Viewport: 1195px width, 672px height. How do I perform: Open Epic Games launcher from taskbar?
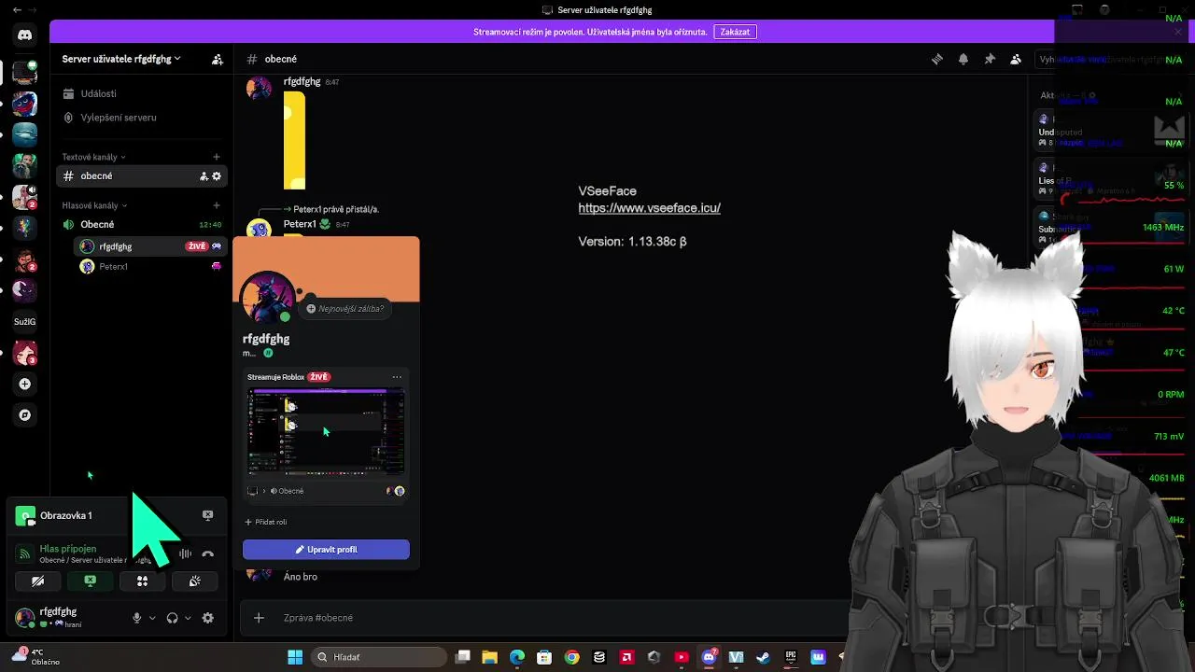pos(791,657)
